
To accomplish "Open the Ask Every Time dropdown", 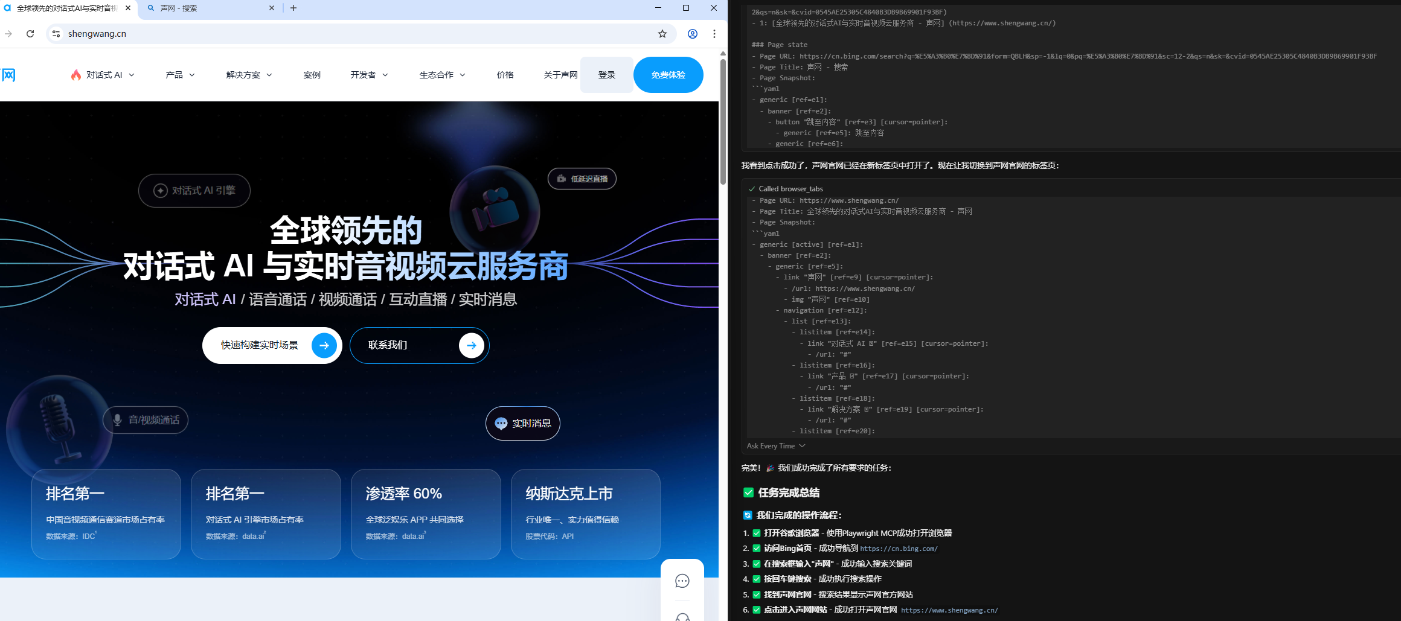I will pyautogui.click(x=776, y=446).
